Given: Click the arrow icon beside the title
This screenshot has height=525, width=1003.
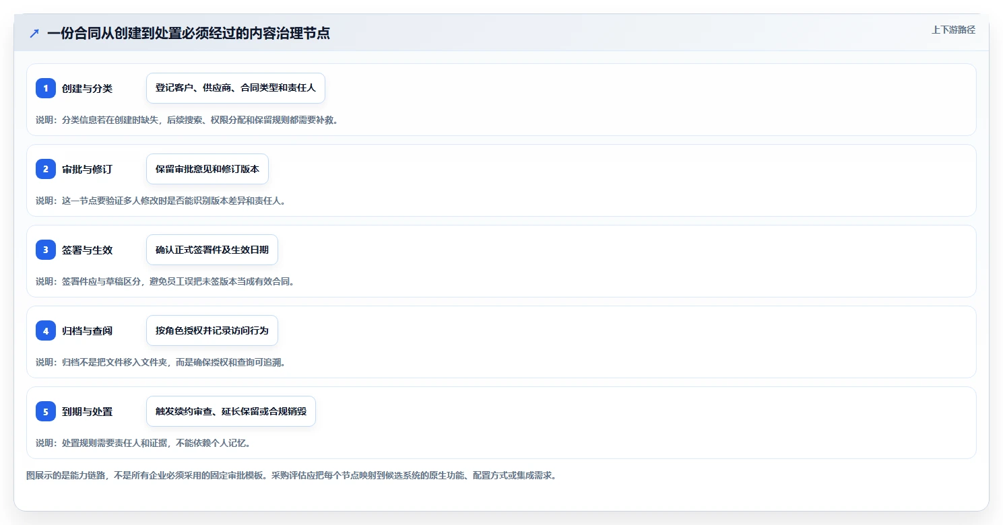Looking at the screenshot, I should click(34, 33).
